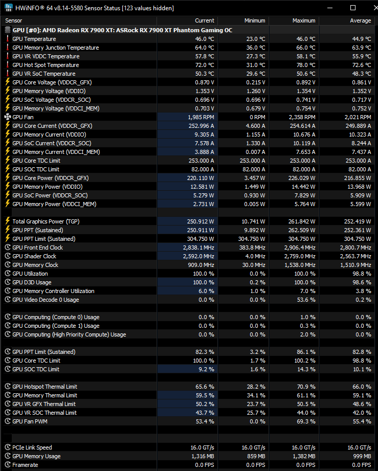The height and width of the screenshot is (471, 378).
Task: Select the GPU Computing (Compute 1) Usage row
Action: [189, 326]
